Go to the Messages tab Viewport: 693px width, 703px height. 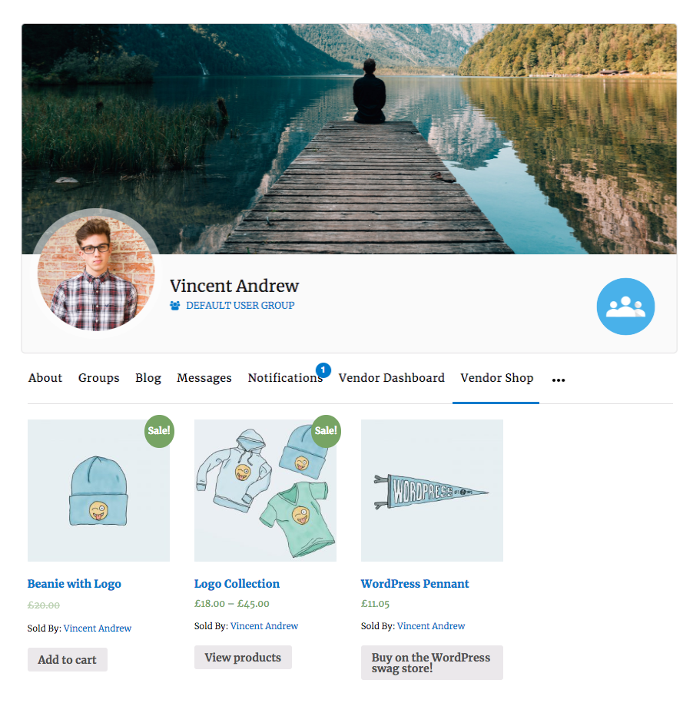(x=204, y=378)
